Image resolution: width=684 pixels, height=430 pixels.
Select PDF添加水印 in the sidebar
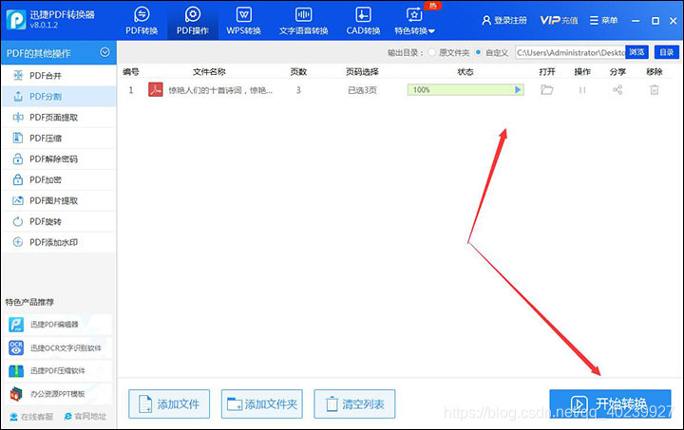click(59, 242)
